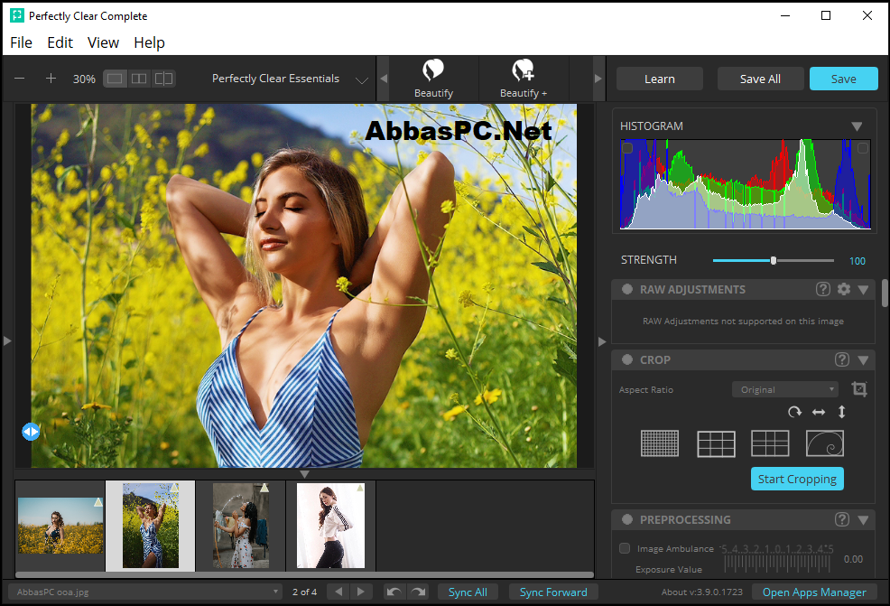The height and width of the screenshot is (606, 890).
Task: Select the fine grid crop overlay
Action: [660, 443]
